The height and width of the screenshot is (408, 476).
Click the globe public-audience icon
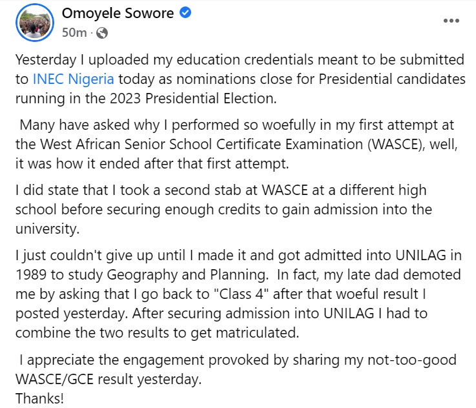[x=102, y=32]
